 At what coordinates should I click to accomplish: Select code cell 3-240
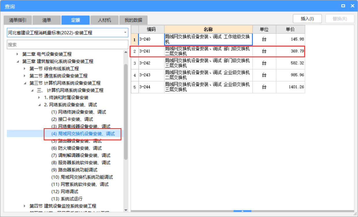(151, 39)
